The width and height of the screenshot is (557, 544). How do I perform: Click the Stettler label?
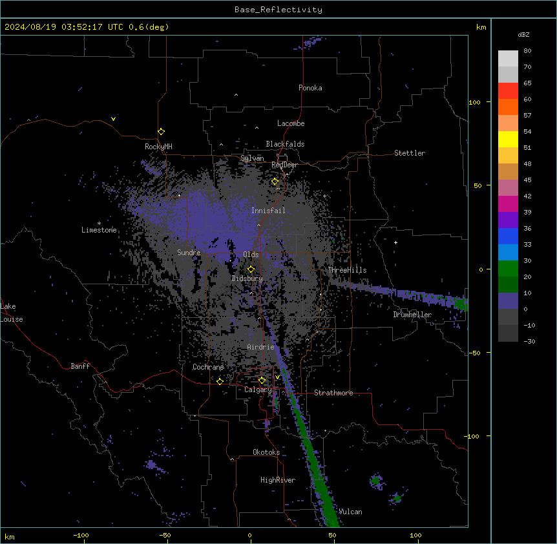pos(409,153)
